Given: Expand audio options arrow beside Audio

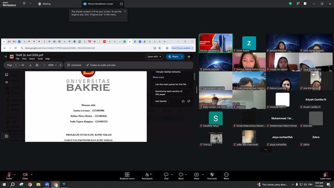Looking at the screenshot, I should click(15, 174).
